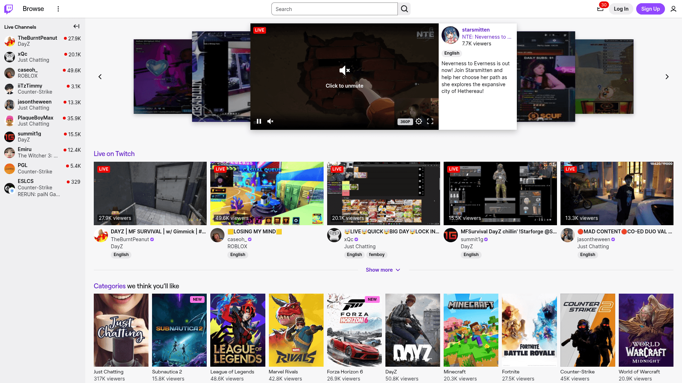Click to unmute overlay speaker icon
The height and width of the screenshot is (383, 682).
pyautogui.click(x=345, y=70)
